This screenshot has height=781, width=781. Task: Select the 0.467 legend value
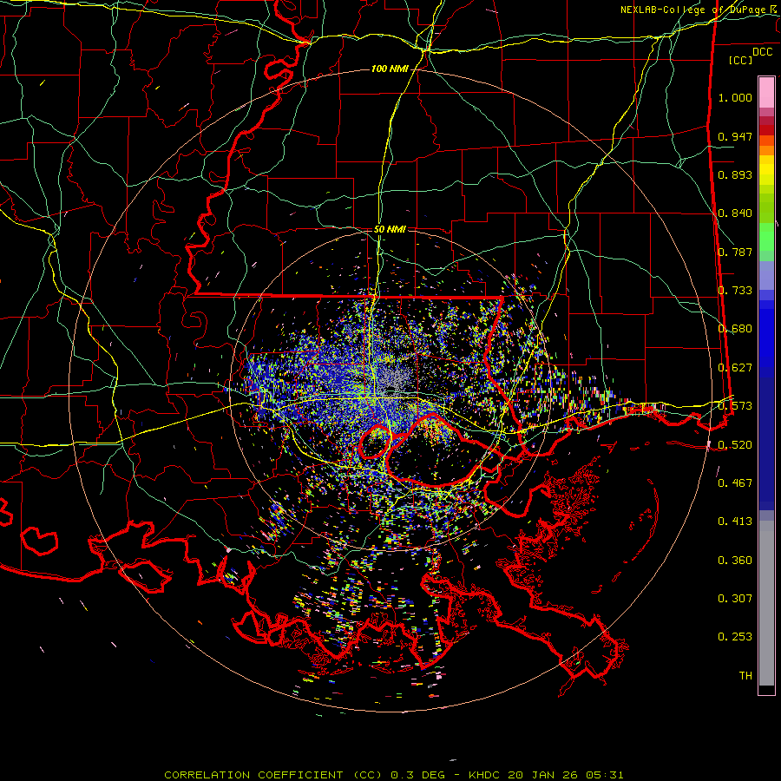coord(735,483)
